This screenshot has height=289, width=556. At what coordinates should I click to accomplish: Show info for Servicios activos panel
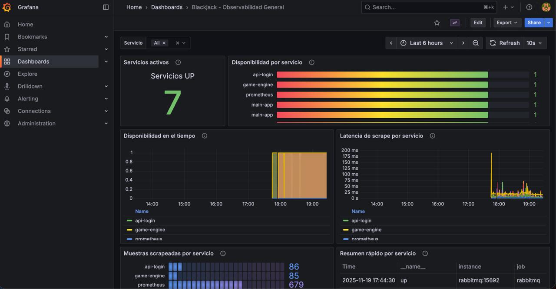[178, 62]
